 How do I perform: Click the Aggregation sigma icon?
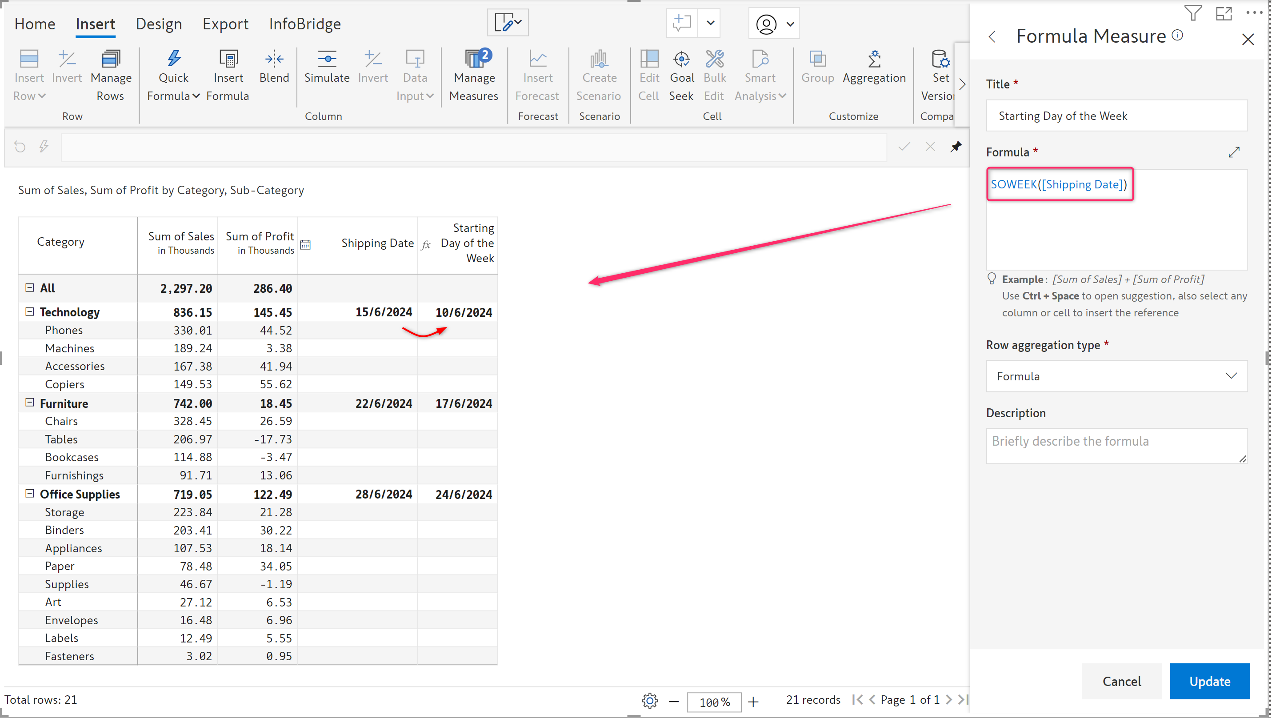pyautogui.click(x=874, y=59)
